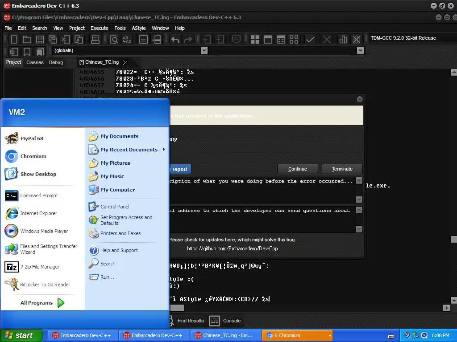
Task: Click the Delete profiling information icon
Action: (x=356, y=39)
